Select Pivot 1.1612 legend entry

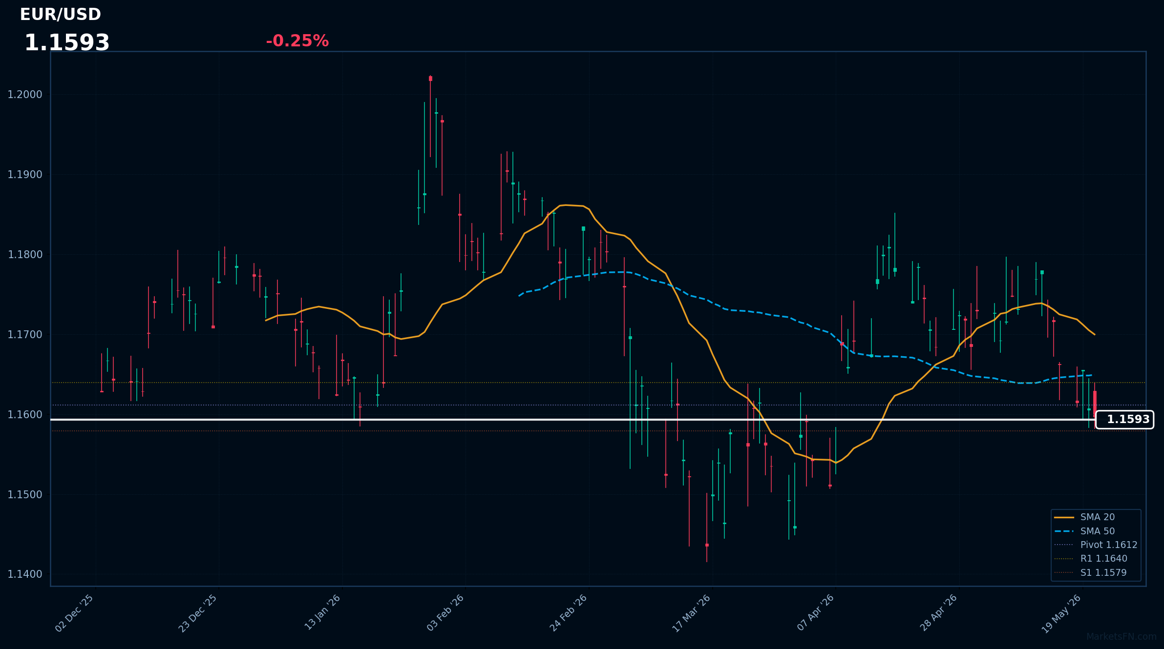pos(1097,545)
